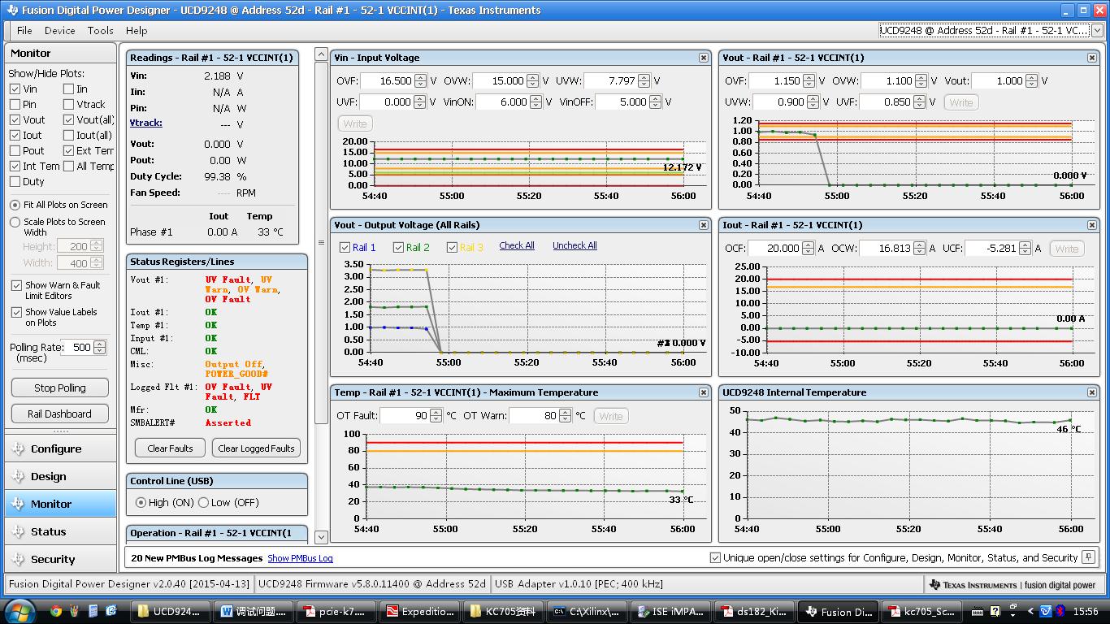1110x624 pixels.
Task: Open the ds182_Ki PDF from the taskbar
Action: (752, 612)
